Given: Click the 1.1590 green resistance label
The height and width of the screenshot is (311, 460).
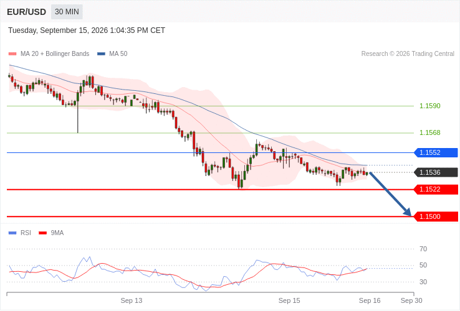Looking at the screenshot, I should [x=430, y=106].
